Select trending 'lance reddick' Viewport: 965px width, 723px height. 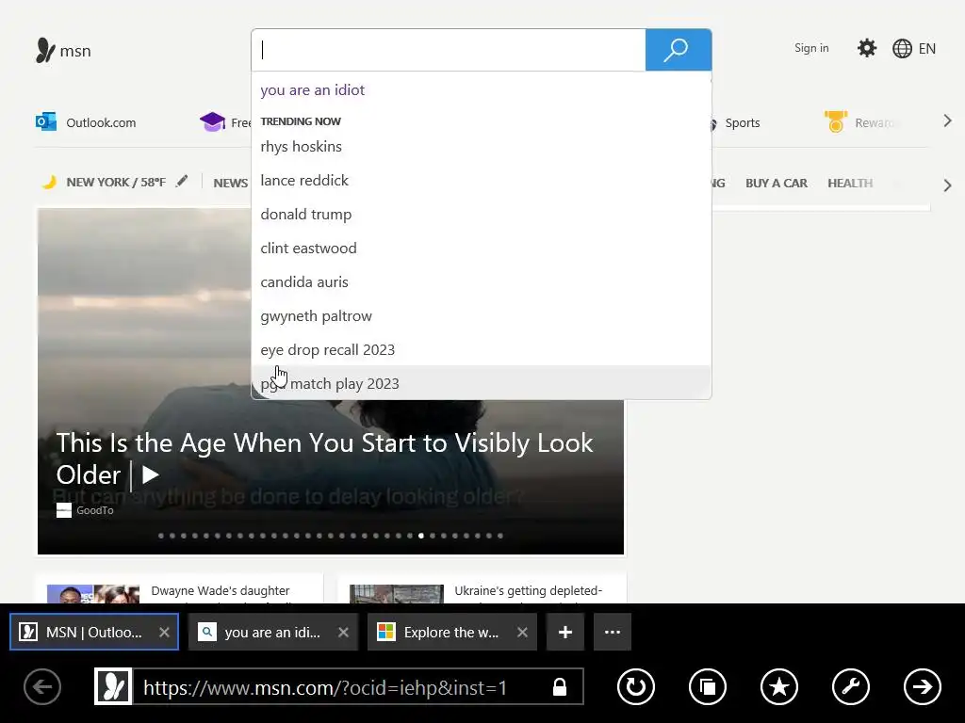coord(482,180)
